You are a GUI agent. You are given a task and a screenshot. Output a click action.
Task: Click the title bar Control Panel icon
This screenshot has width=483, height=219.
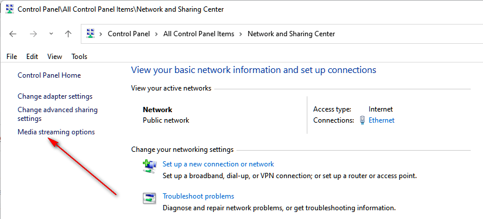pos(9,9)
